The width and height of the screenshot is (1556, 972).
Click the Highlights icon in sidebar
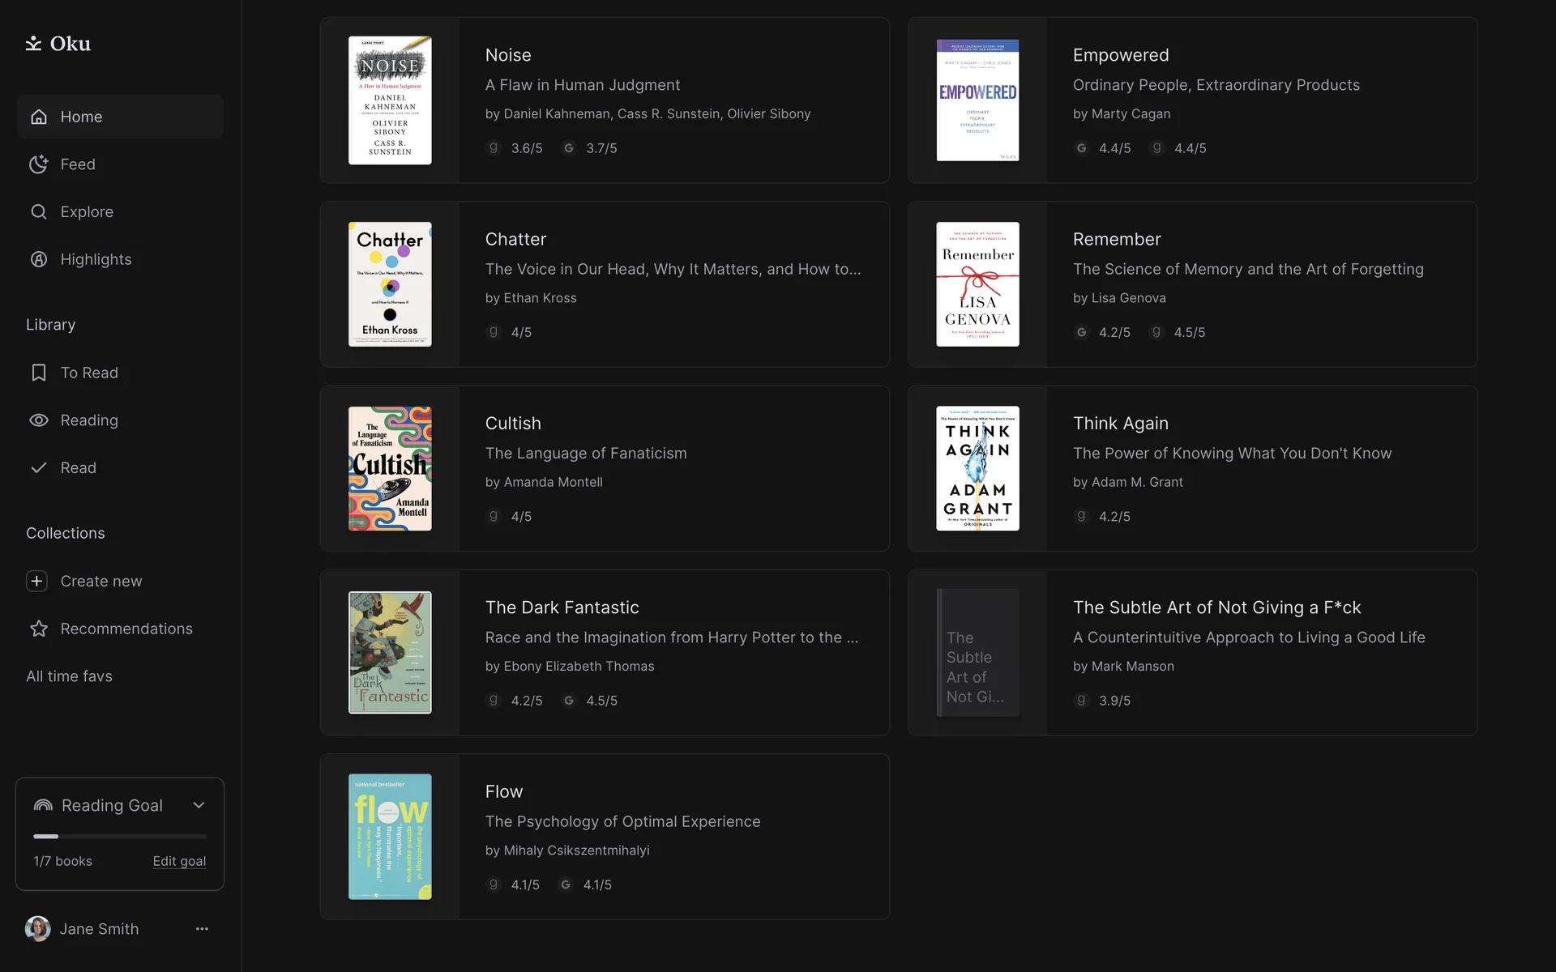[38, 259]
